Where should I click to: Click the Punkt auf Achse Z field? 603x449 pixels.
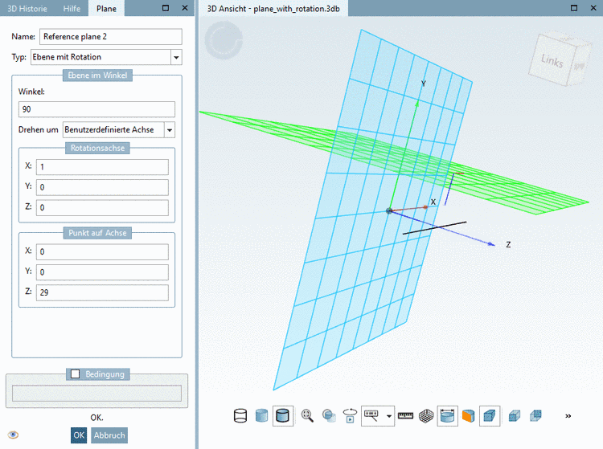102,292
